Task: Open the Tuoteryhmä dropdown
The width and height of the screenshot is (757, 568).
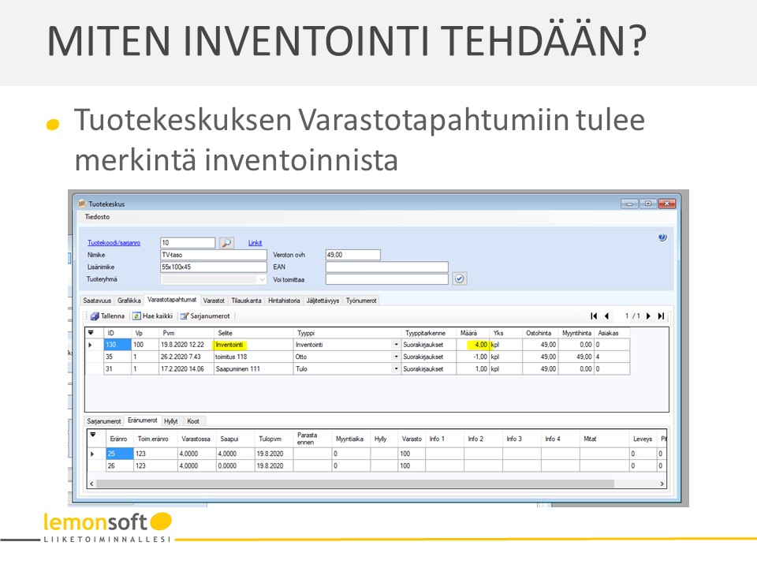Action: 262,279
